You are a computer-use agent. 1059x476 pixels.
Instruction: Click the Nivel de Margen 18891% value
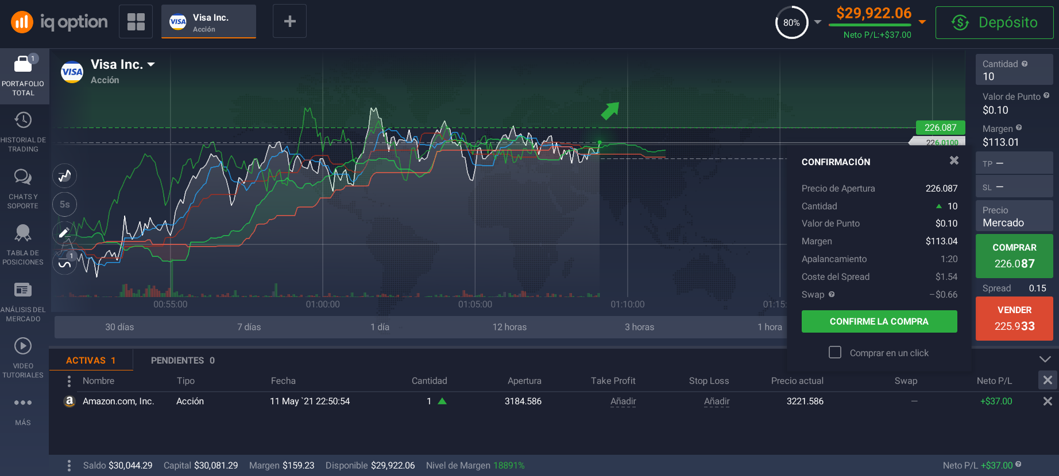pos(509,465)
